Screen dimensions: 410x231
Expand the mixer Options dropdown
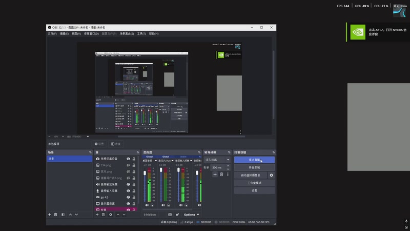[x=191, y=215]
